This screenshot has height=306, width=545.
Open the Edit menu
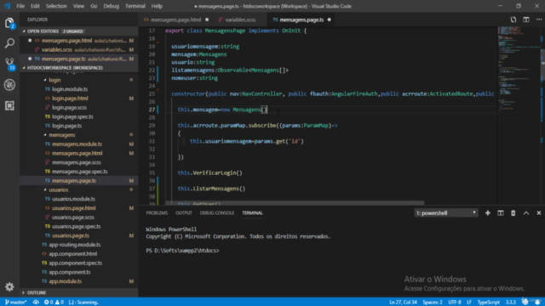click(x=35, y=6)
